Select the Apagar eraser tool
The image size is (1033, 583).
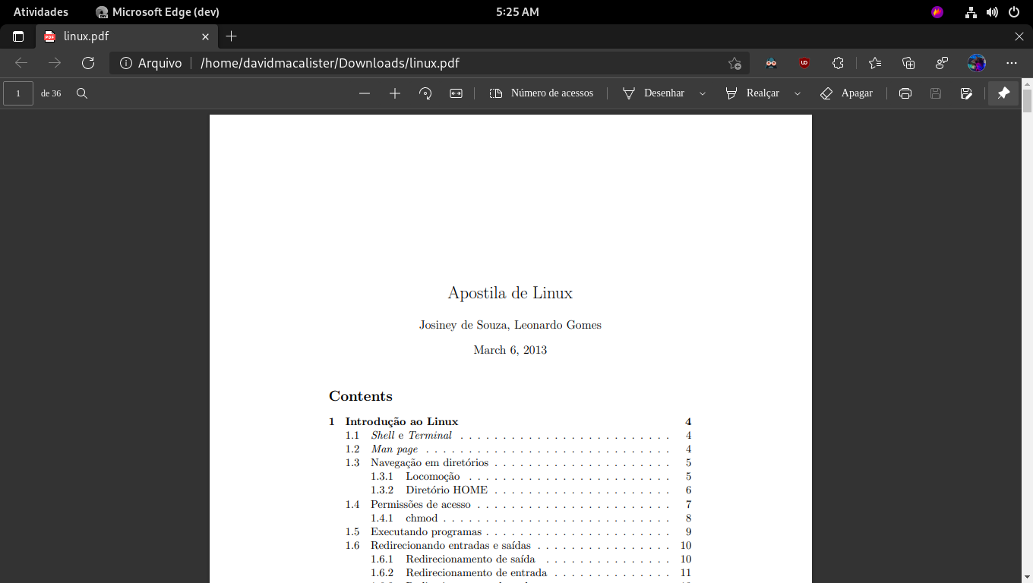click(x=847, y=93)
